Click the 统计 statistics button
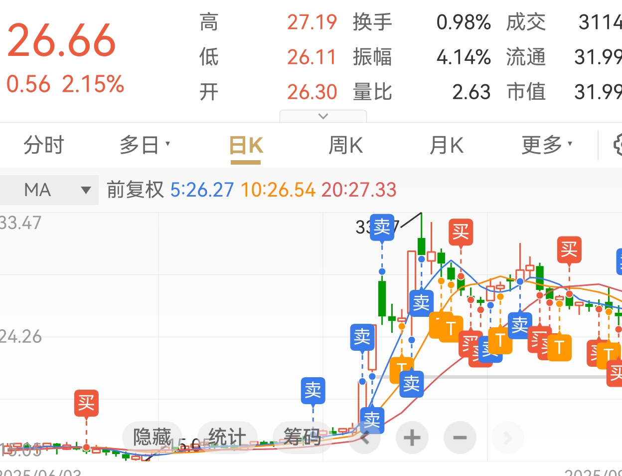622x476 pixels. coord(227,438)
